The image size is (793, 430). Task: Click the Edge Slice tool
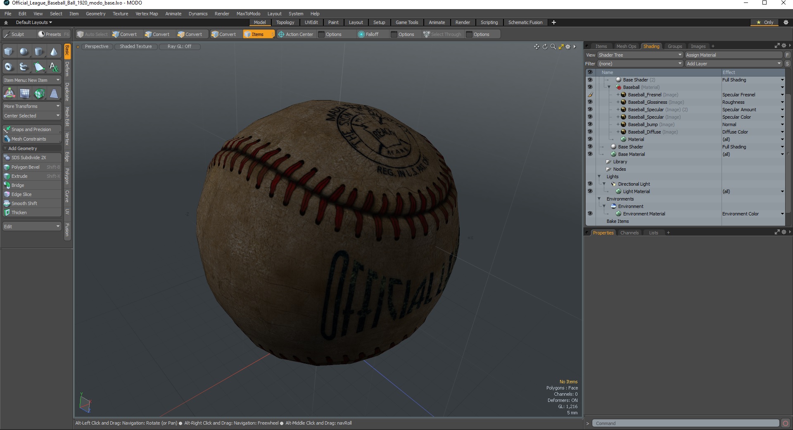tap(32, 194)
